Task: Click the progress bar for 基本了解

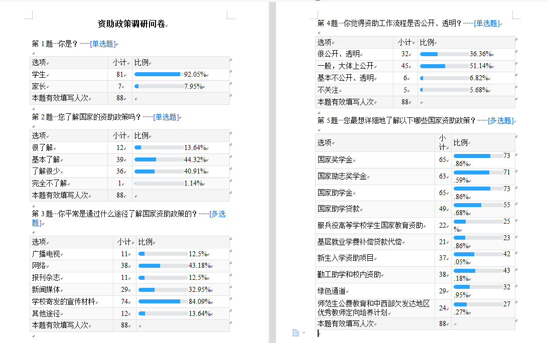Action: (158, 159)
